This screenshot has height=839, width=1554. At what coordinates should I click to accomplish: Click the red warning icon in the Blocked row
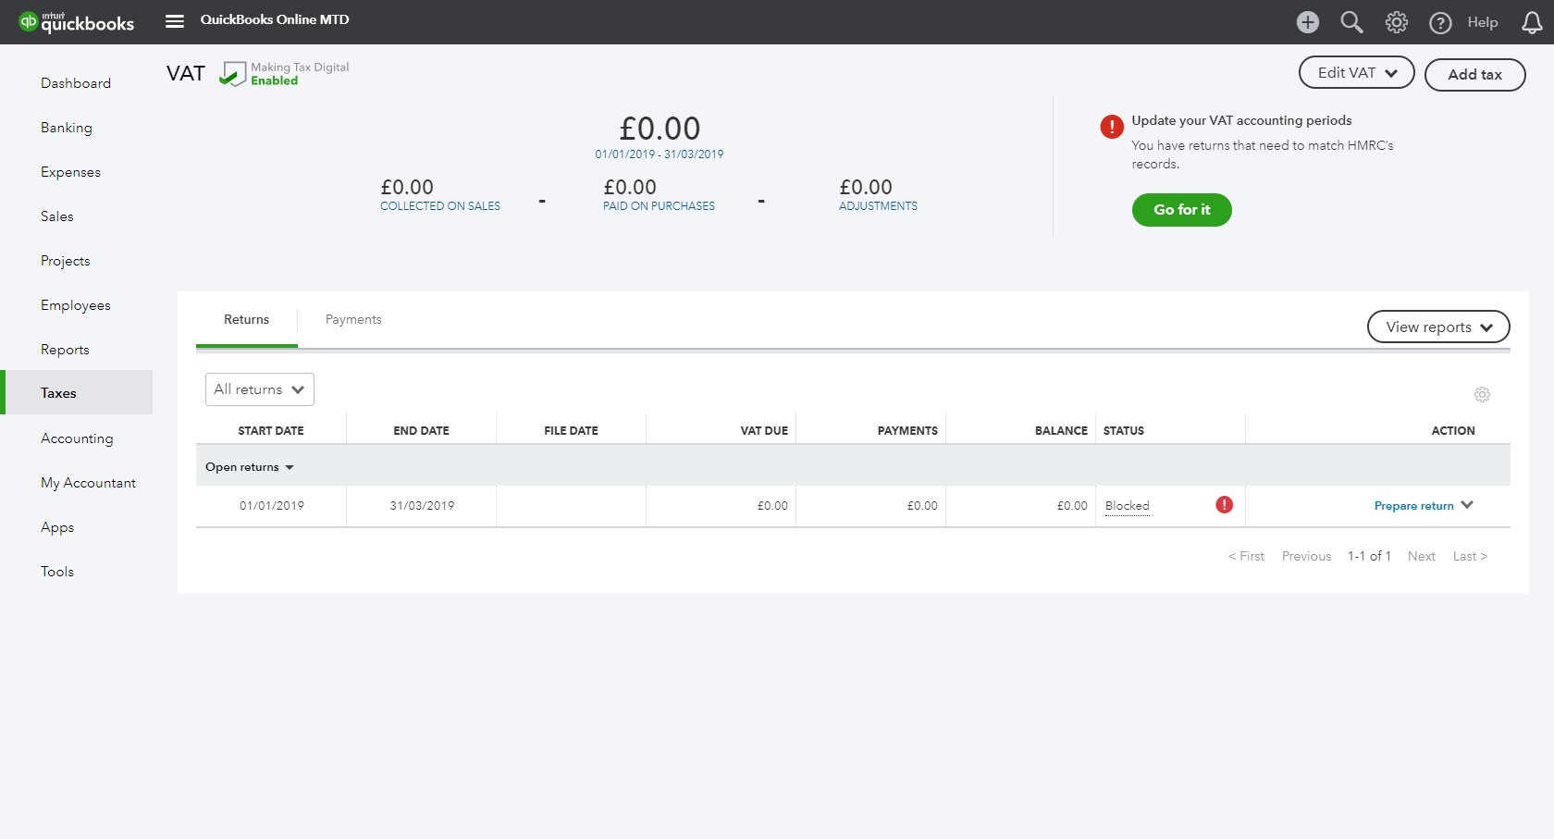(1225, 504)
